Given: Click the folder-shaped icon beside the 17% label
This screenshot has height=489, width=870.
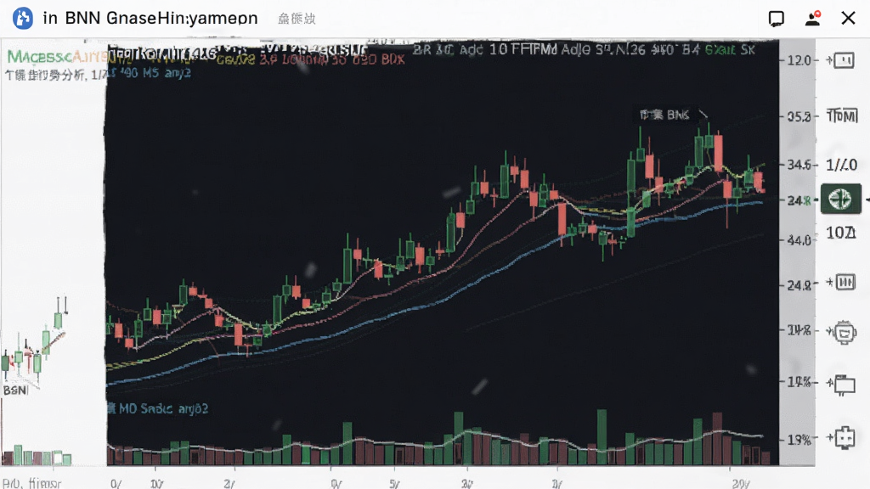Looking at the screenshot, I should (845, 384).
